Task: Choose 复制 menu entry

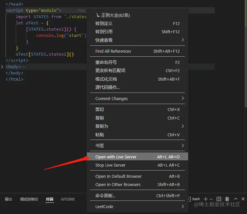Action: (x=137, y=118)
